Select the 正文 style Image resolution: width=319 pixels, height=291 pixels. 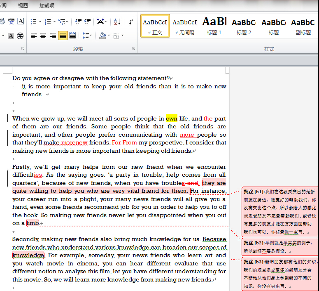155,26
